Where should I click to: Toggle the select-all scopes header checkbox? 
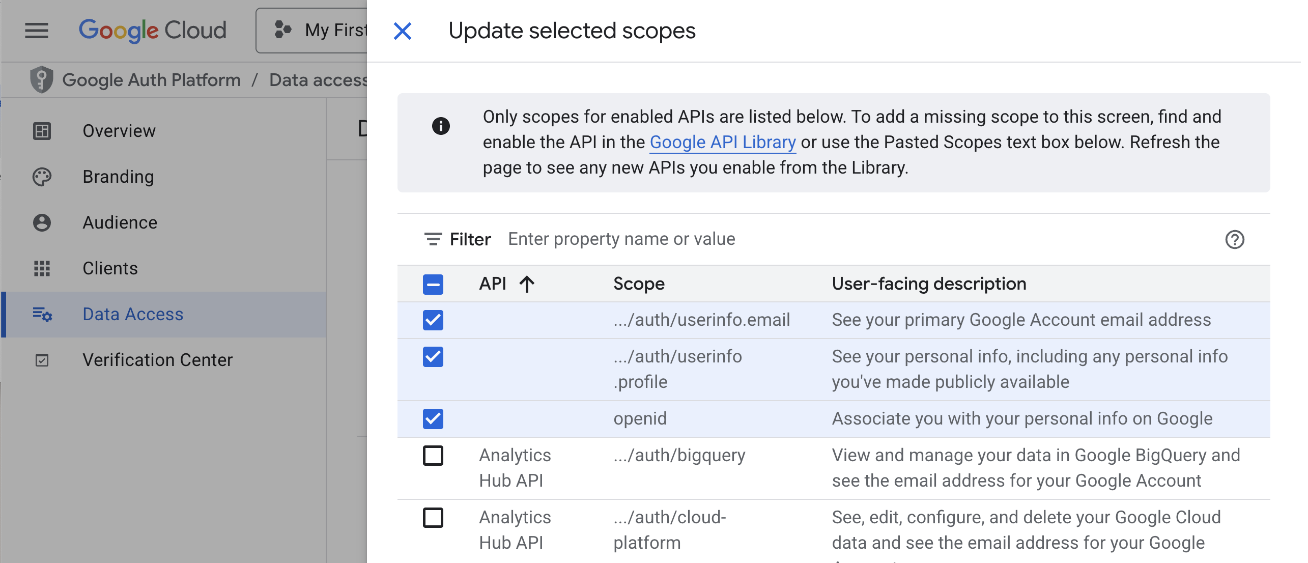pos(433,284)
